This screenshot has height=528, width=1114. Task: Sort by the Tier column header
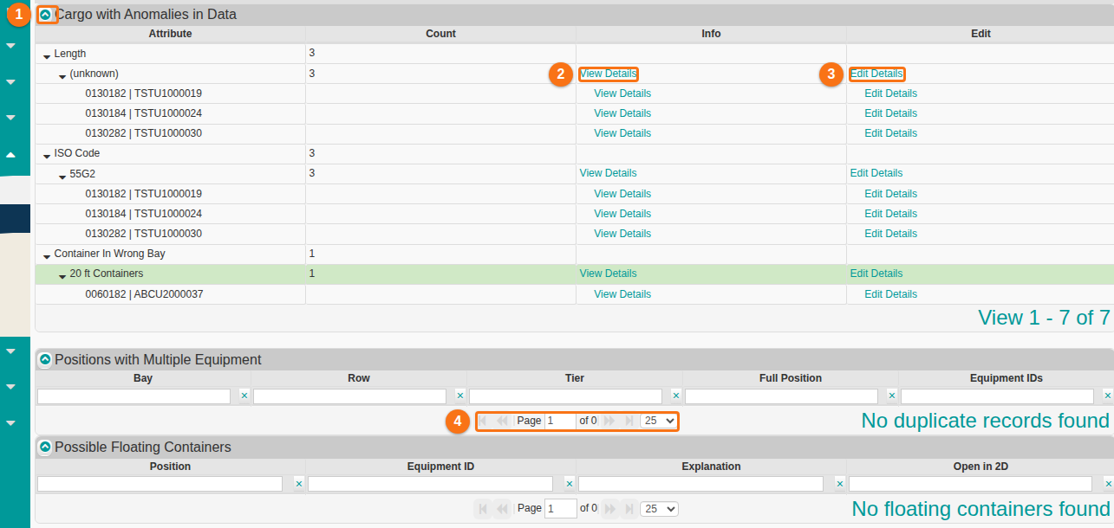click(x=574, y=378)
